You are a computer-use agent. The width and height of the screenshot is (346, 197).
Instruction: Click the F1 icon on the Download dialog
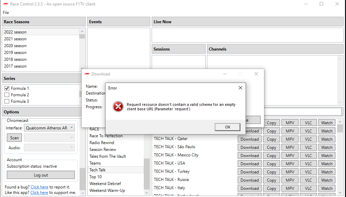[87, 74]
